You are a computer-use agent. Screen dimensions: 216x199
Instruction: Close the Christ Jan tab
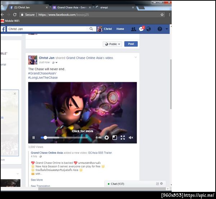pyautogui.click(x=47, y=8)
